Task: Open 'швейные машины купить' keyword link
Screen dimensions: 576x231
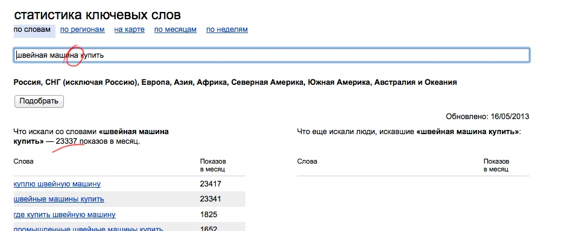Action: click(x=59, y=199)
